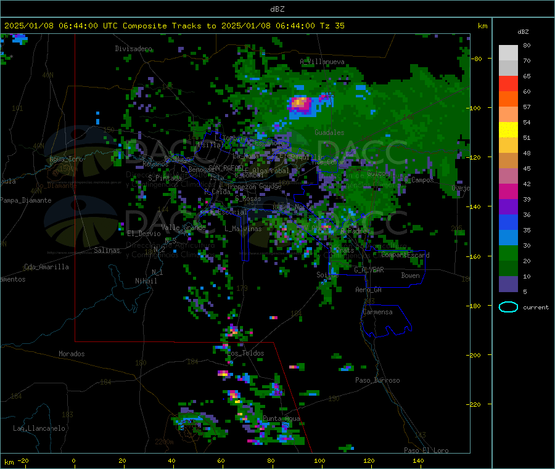Screen dimensions: 555x469
Task: Select the 'Punta_Agua' location label
Action: pyautogui.click(x=281, y=418)
